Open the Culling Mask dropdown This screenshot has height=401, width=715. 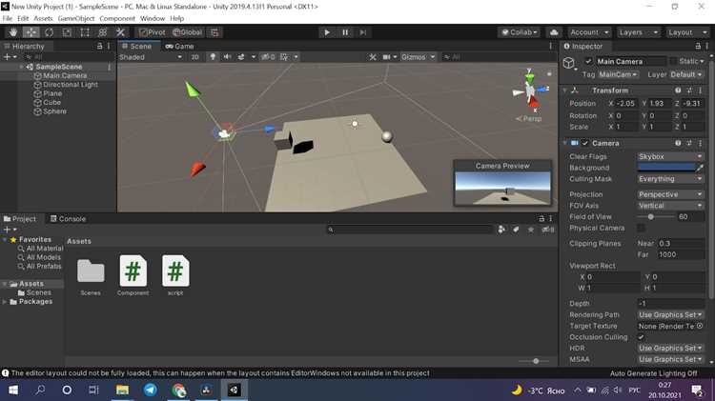coord(670,179)
